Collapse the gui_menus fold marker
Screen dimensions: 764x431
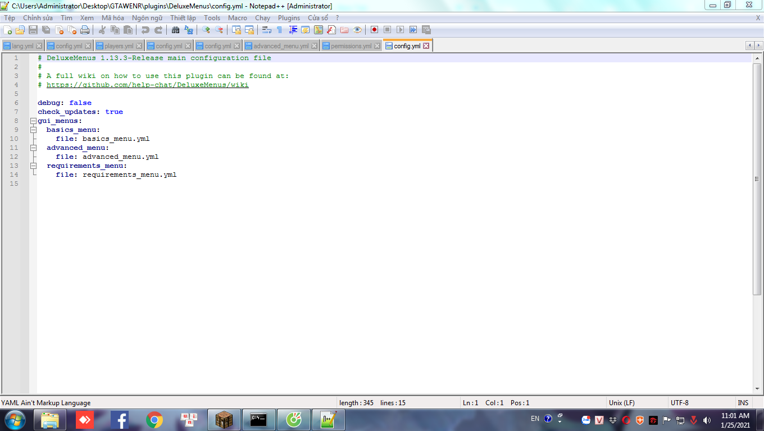33,121
